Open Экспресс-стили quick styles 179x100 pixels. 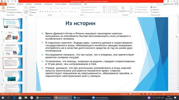tap(131, 10)
